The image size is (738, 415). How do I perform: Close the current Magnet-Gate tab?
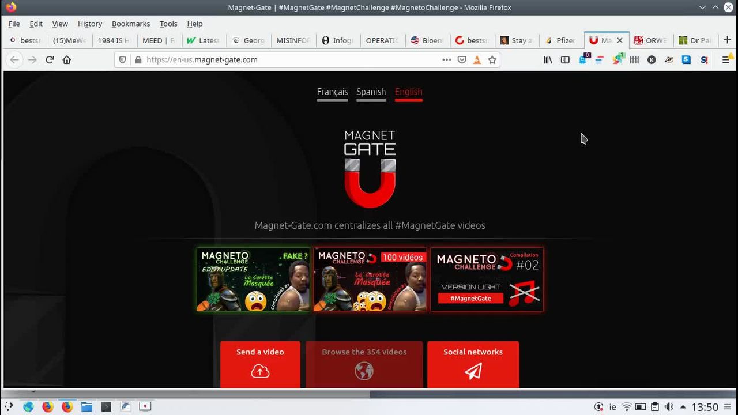[620, 40]
